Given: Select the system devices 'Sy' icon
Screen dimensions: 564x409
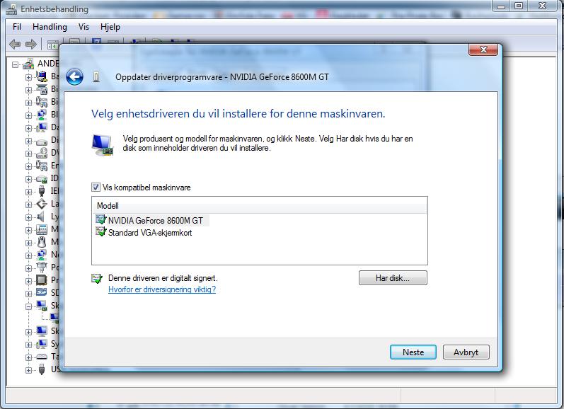Looking at the screenshot, I should pyautogui.click(x=41, y=344).
